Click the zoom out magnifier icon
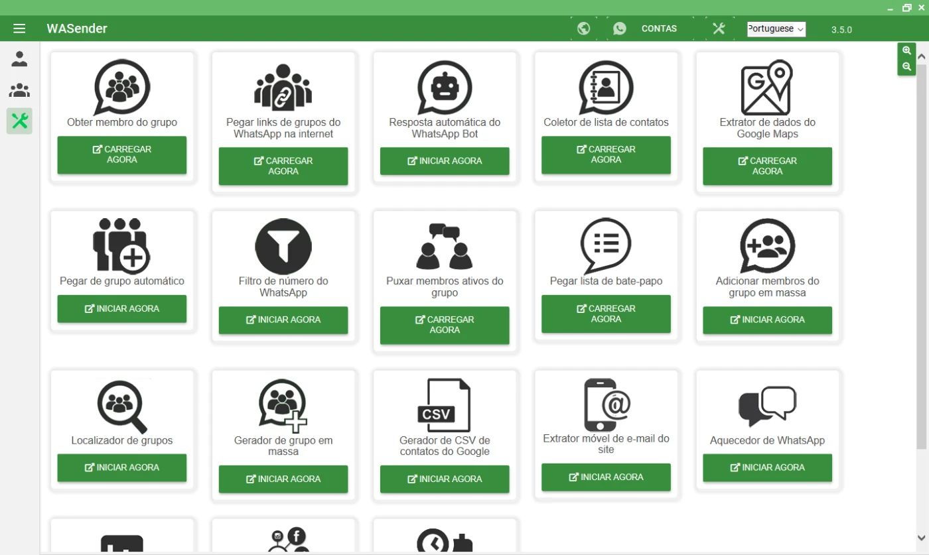This screenshot has height=555, width=929. 906,67
